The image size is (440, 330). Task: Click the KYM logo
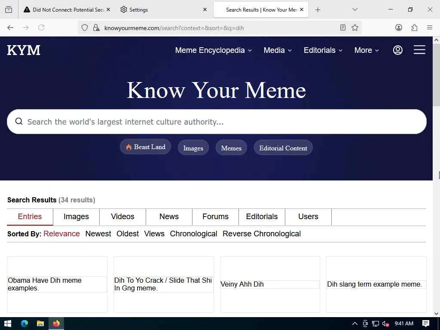click(24, 50)
